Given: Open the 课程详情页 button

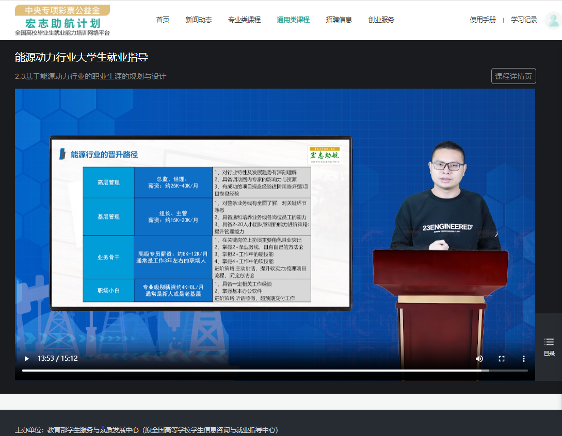Looking at the screenshot, I should pos(513,76).
